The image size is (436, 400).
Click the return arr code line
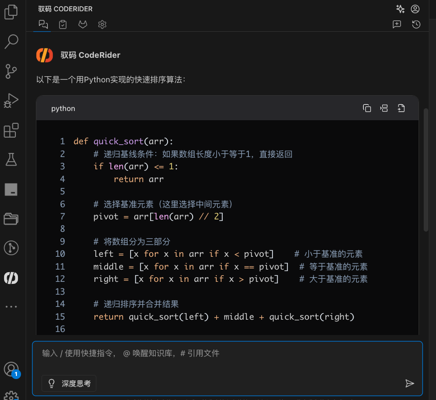[x=138, y=179]
